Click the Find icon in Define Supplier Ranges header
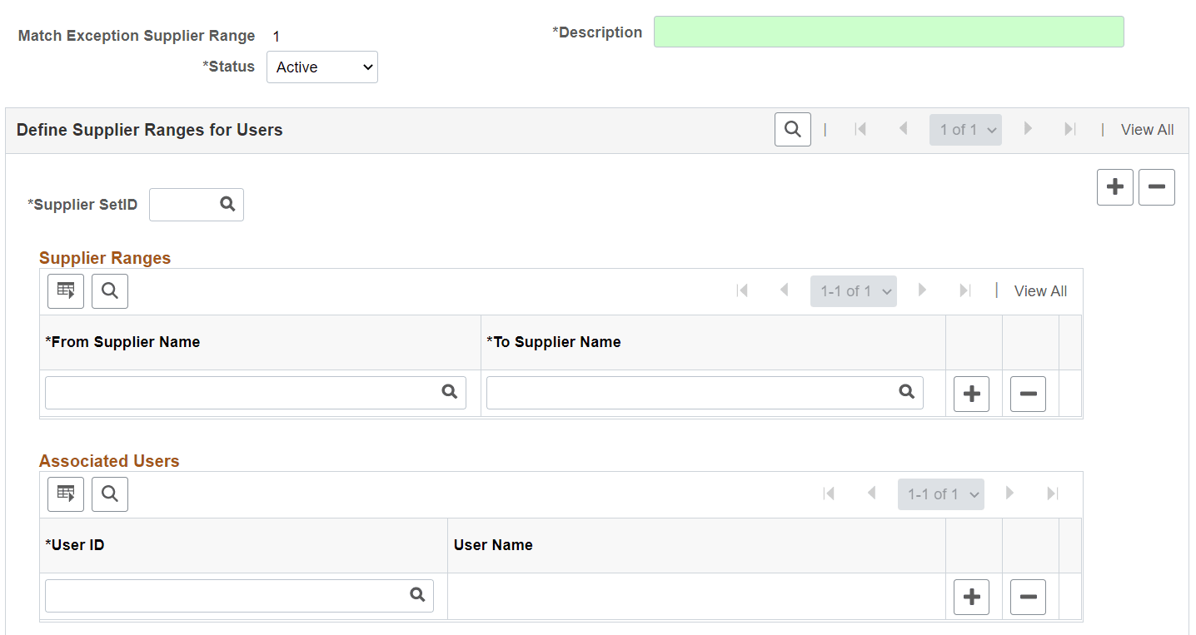The height and width of the screenshot is (635, 1196). click(x=791, y=129)
